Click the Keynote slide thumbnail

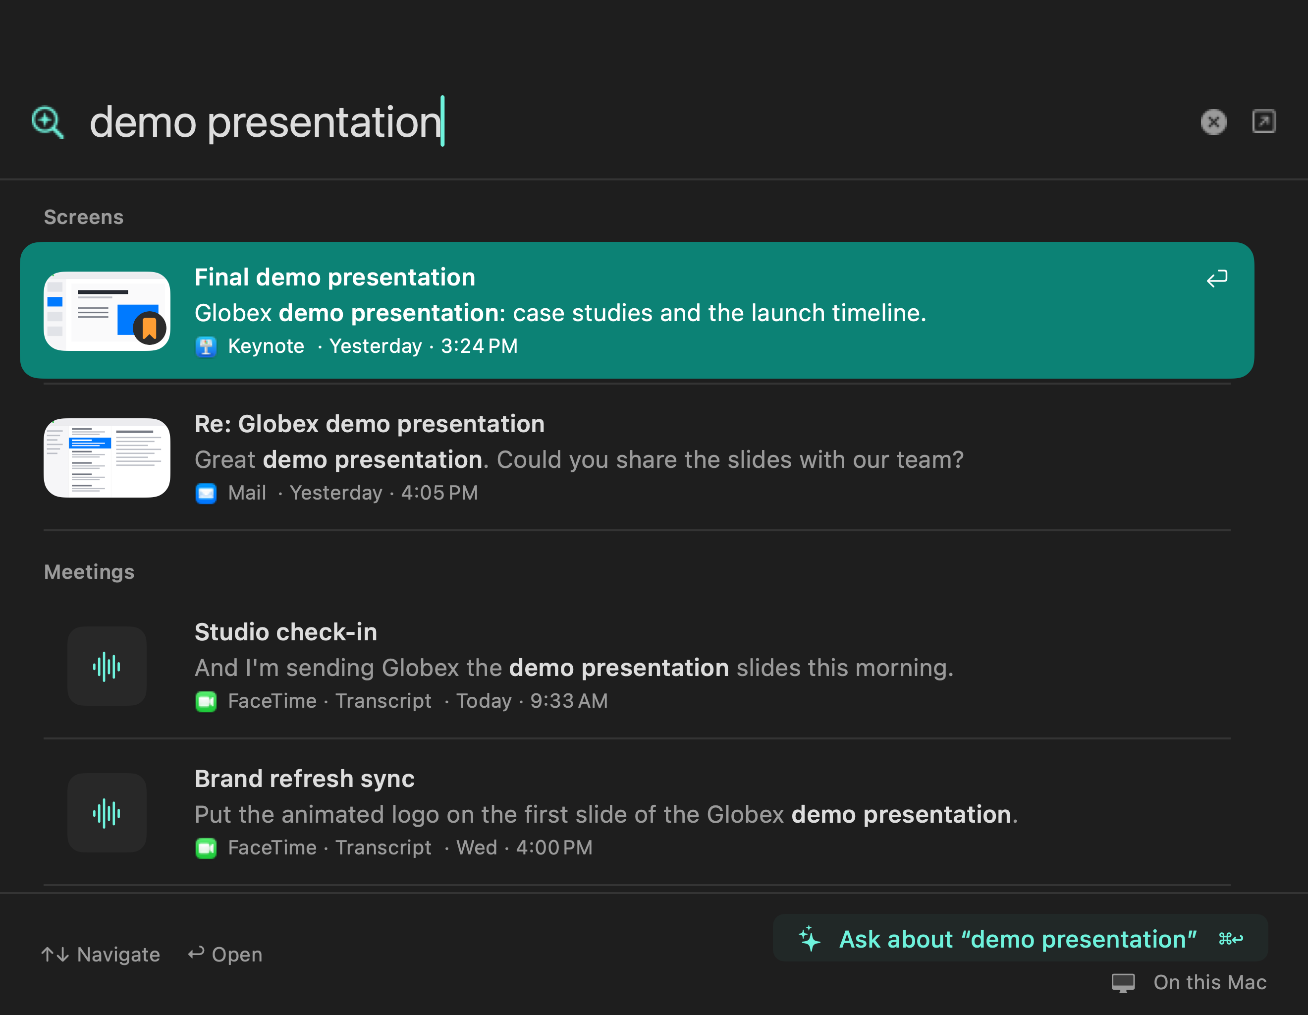pos(107,311)
